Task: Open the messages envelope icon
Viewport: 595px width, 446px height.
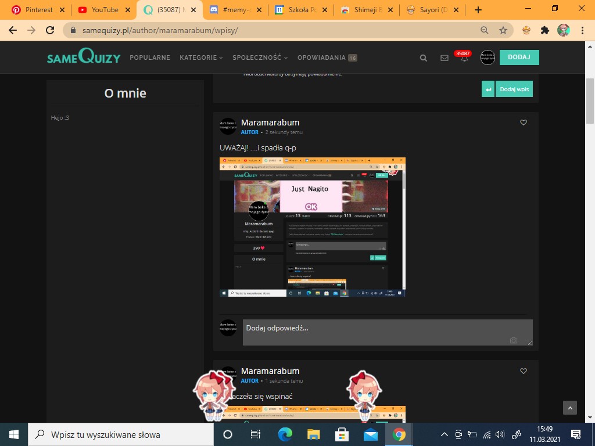Action: (x=445, y=57)
